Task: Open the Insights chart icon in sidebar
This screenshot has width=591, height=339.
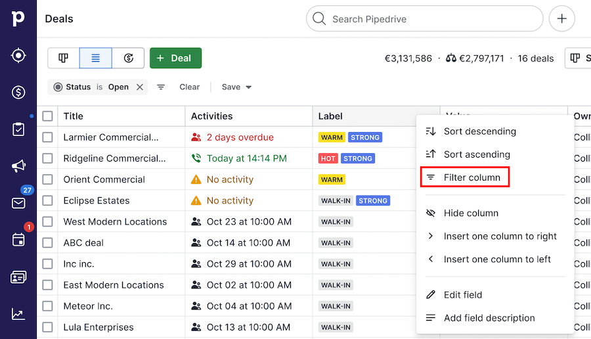Action: click(18, 314)
